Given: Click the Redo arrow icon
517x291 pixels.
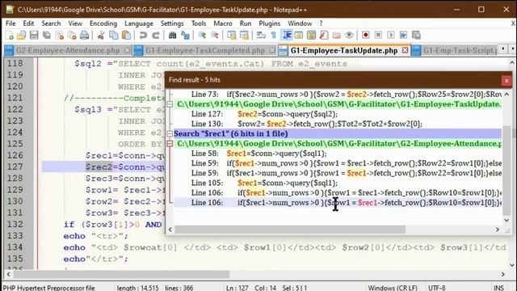Looking at the screenshot, I should pyautogui.click(x=156, y=36).
